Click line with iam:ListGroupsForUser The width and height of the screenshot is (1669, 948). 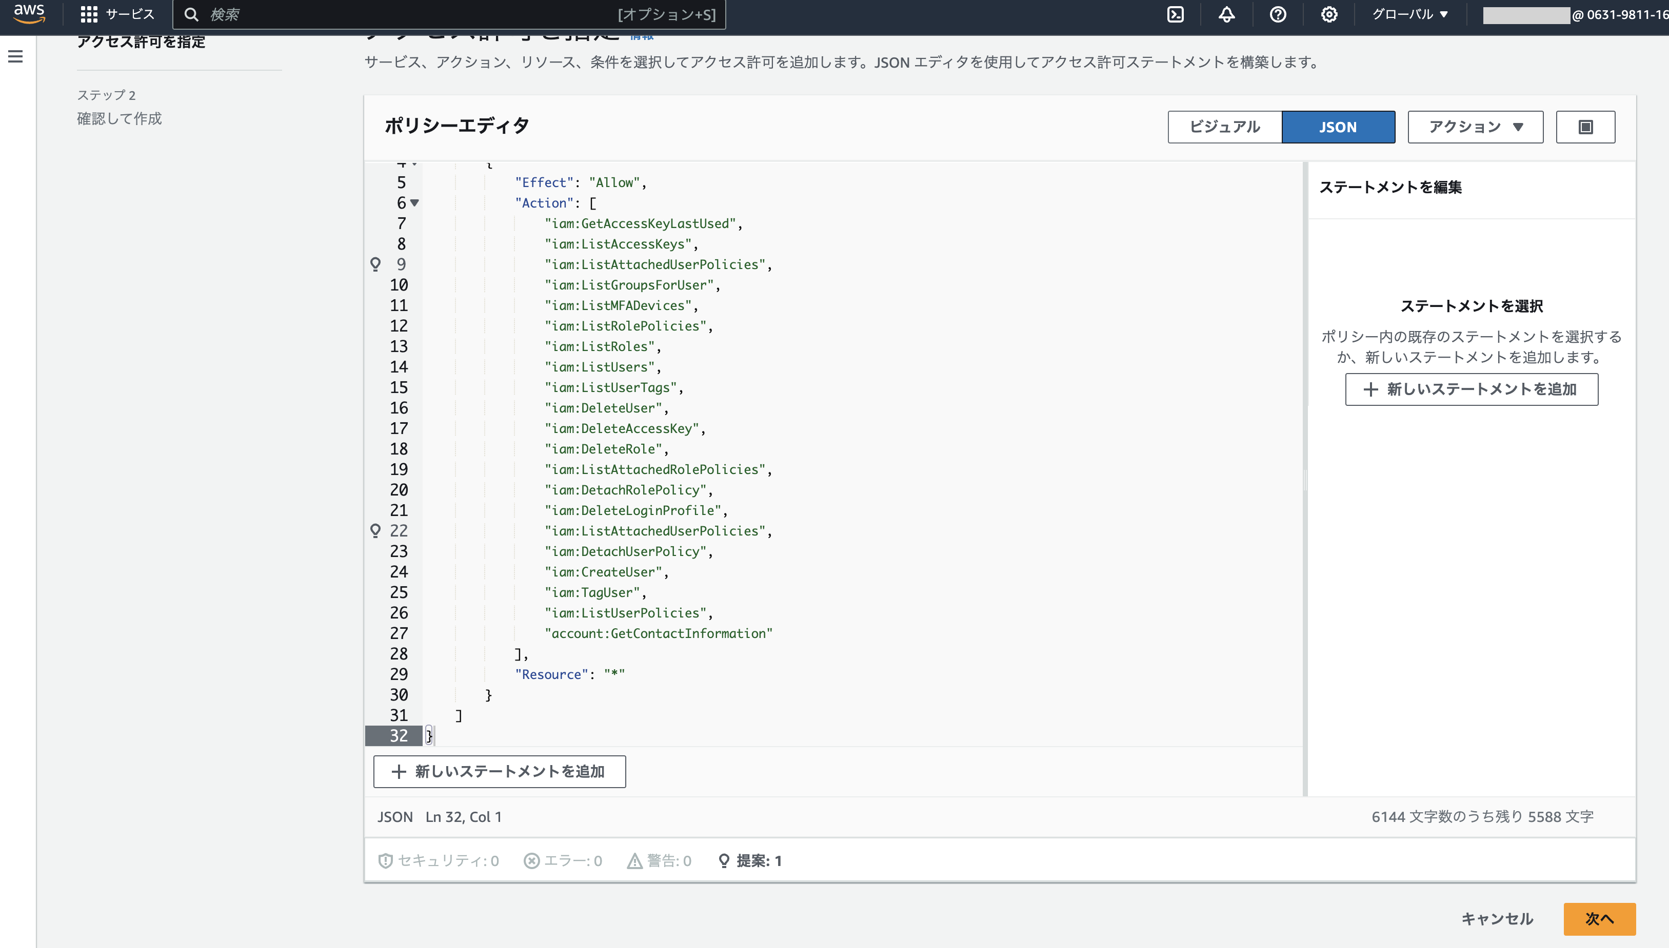pyautogui.click(x=632, y=285)
